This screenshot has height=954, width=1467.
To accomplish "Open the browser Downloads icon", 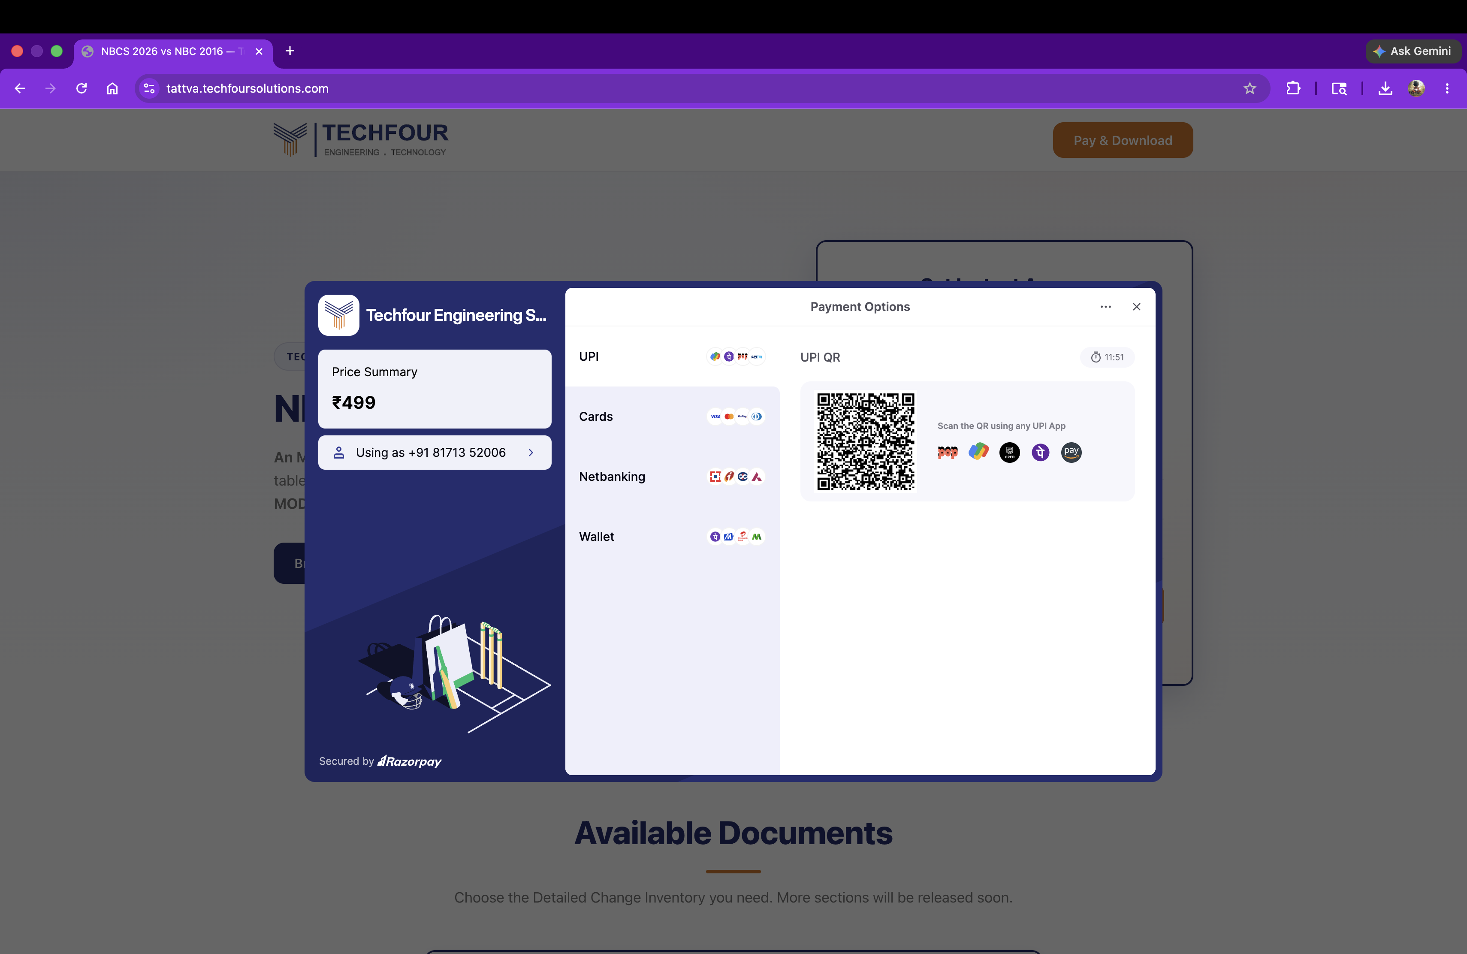I will pos(1385,88).
